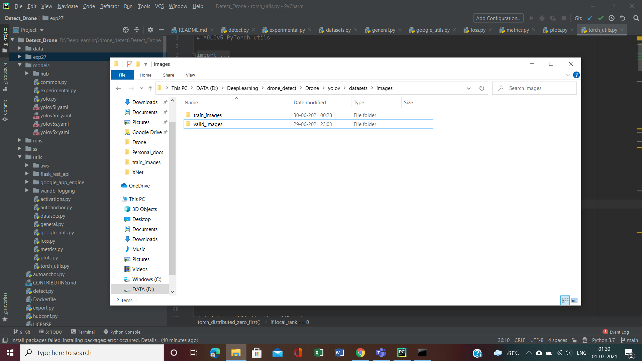642x361 pixels.
Task: Collapse the utils folder in project tree
Action: tap(20, 157)
